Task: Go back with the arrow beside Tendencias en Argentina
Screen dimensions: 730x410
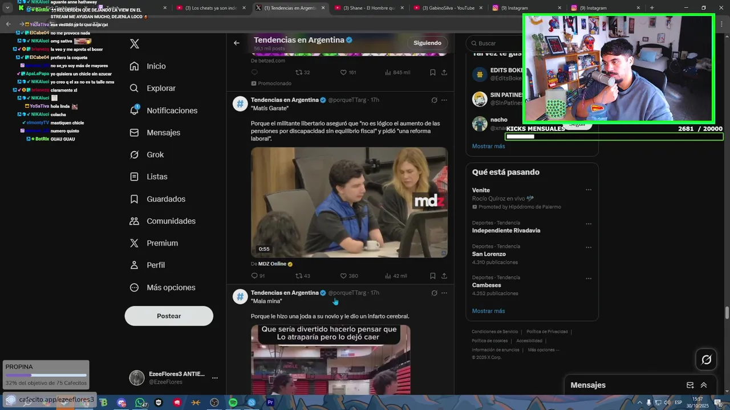Action: 237,43
